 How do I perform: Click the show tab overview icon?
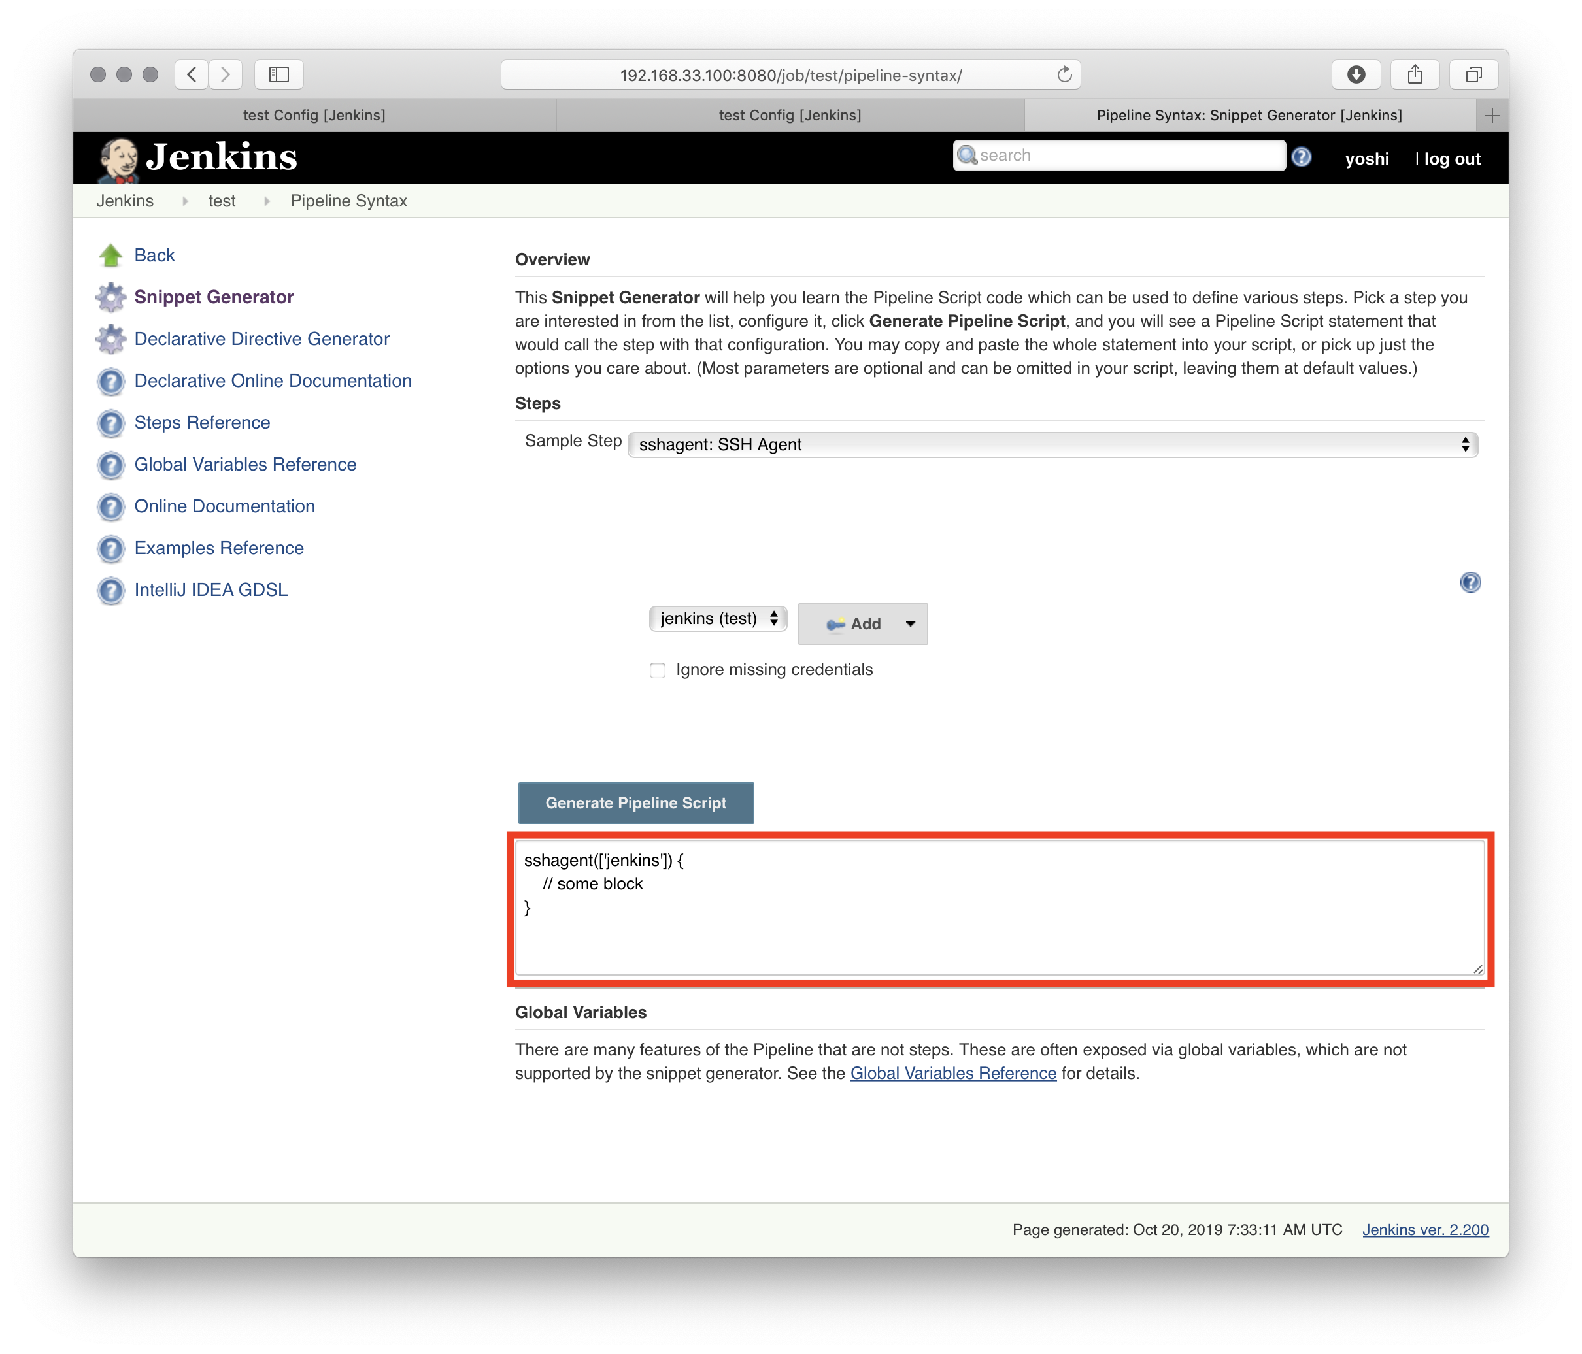[x=1474, y=74]
